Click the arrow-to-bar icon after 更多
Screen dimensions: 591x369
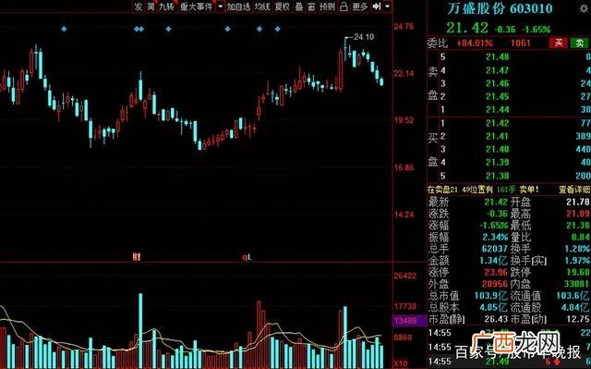pos(376,6)
